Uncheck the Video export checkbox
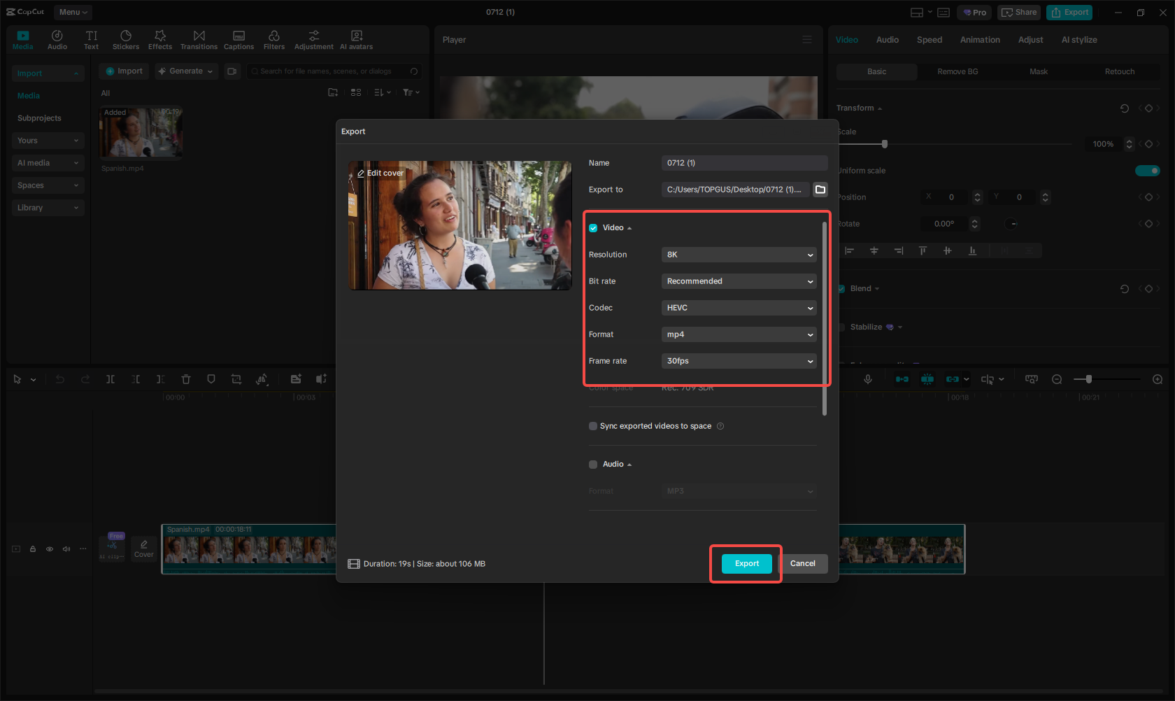The height and width of the screenshot is (701, 1175). click(592, 227)
